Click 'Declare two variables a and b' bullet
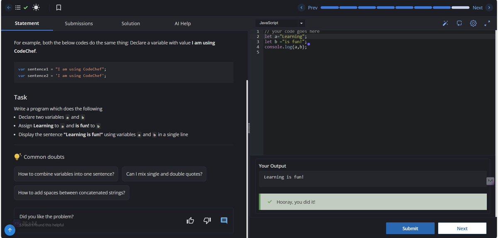This screenshot has width=498, height=238. click(52, 117)
